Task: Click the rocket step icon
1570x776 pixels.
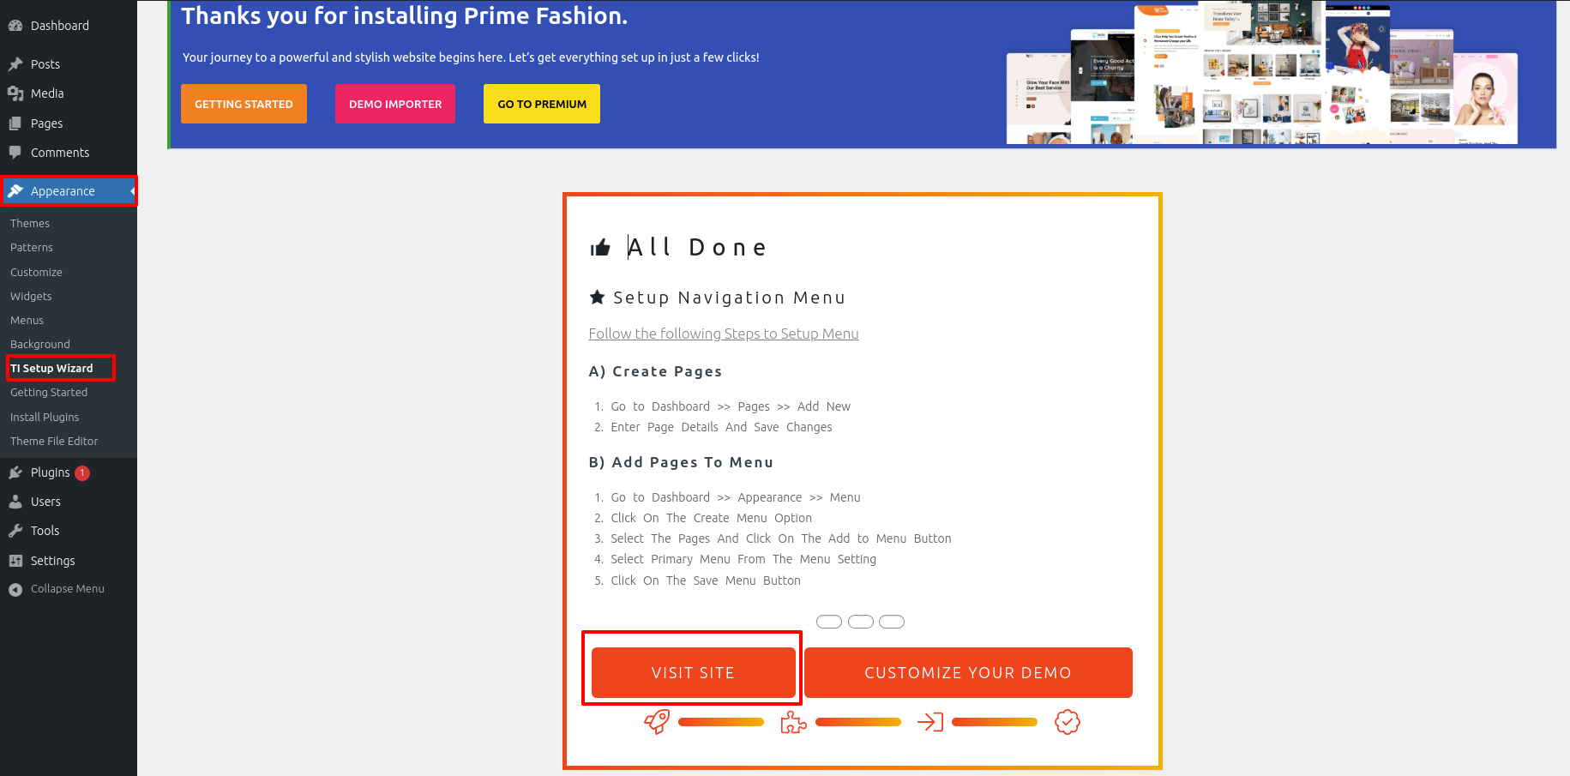Action: (657, 722)
